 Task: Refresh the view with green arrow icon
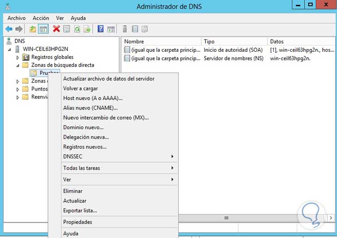pyautogui.click(x=77, y=29)
